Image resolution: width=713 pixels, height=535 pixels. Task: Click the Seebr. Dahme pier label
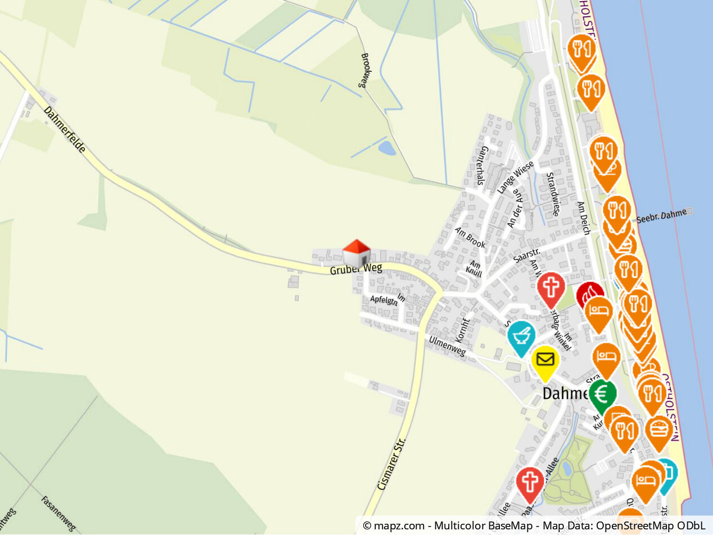tap(661, 215)
